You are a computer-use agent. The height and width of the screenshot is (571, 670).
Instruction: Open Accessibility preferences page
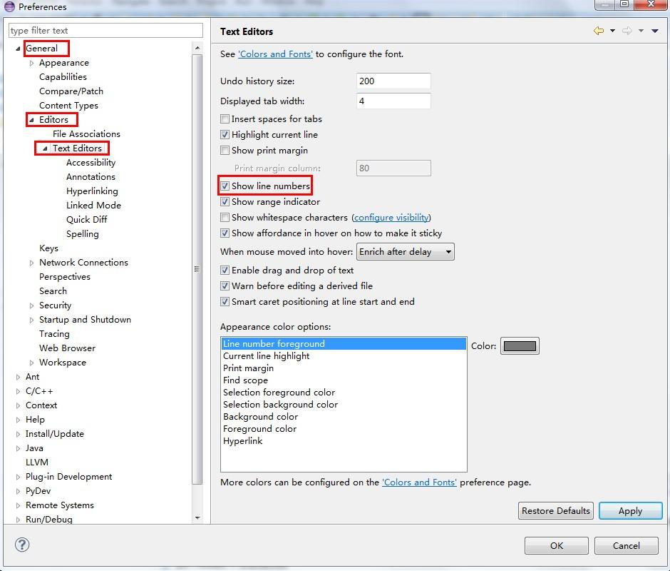click(91, 162)
